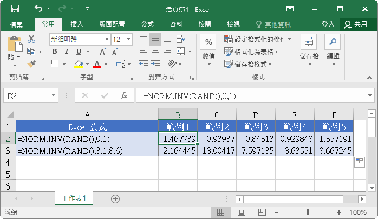The height and width of the screenshot is (219, 378).
Task: Toggle Italic formatting
Action: 67,51
